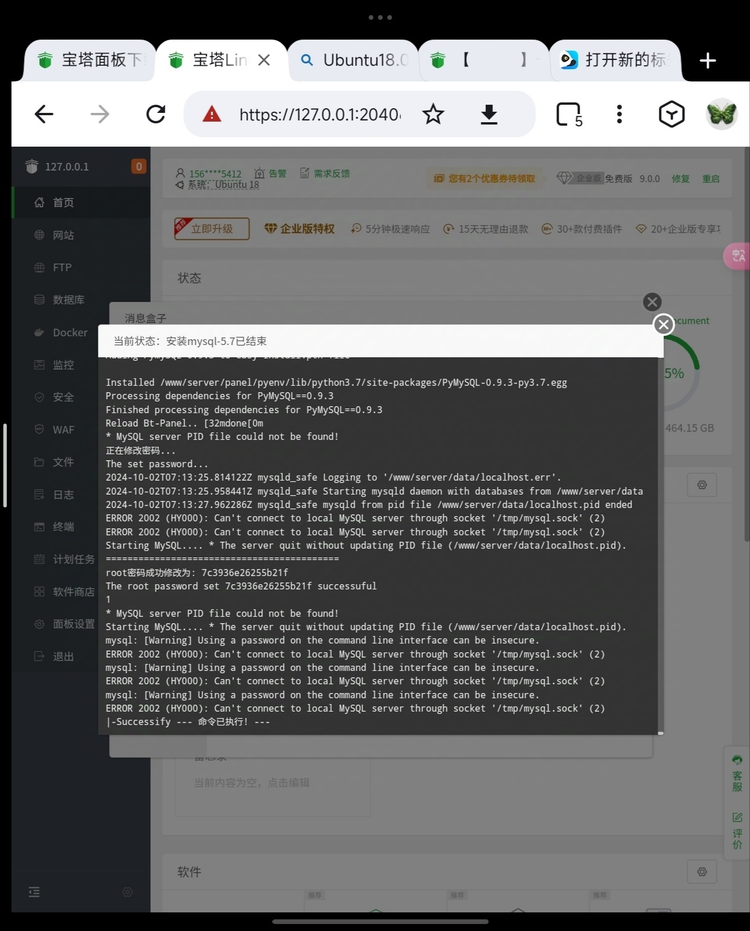The height and width of the screenshot is (931, 750).
Task: Open FTP in the sidebar
Action: click(62, 268)
